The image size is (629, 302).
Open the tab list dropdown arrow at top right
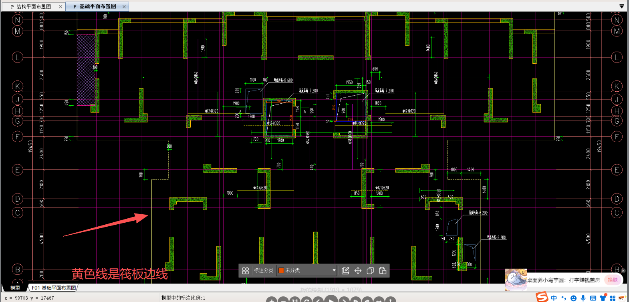pyautogui.click(x=621, y=6)
